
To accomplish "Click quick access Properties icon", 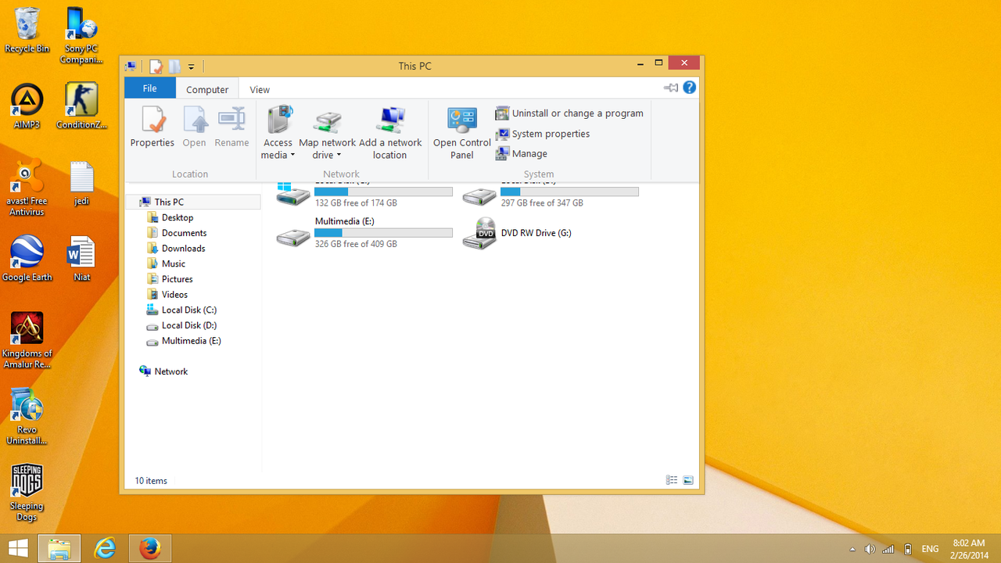I will tap(156, 66).
